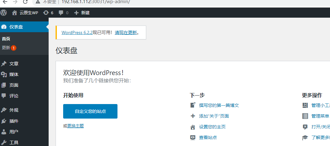Click the WordPress 6.2.2 link
Screen dimensions: 330x146
(77, 32)
